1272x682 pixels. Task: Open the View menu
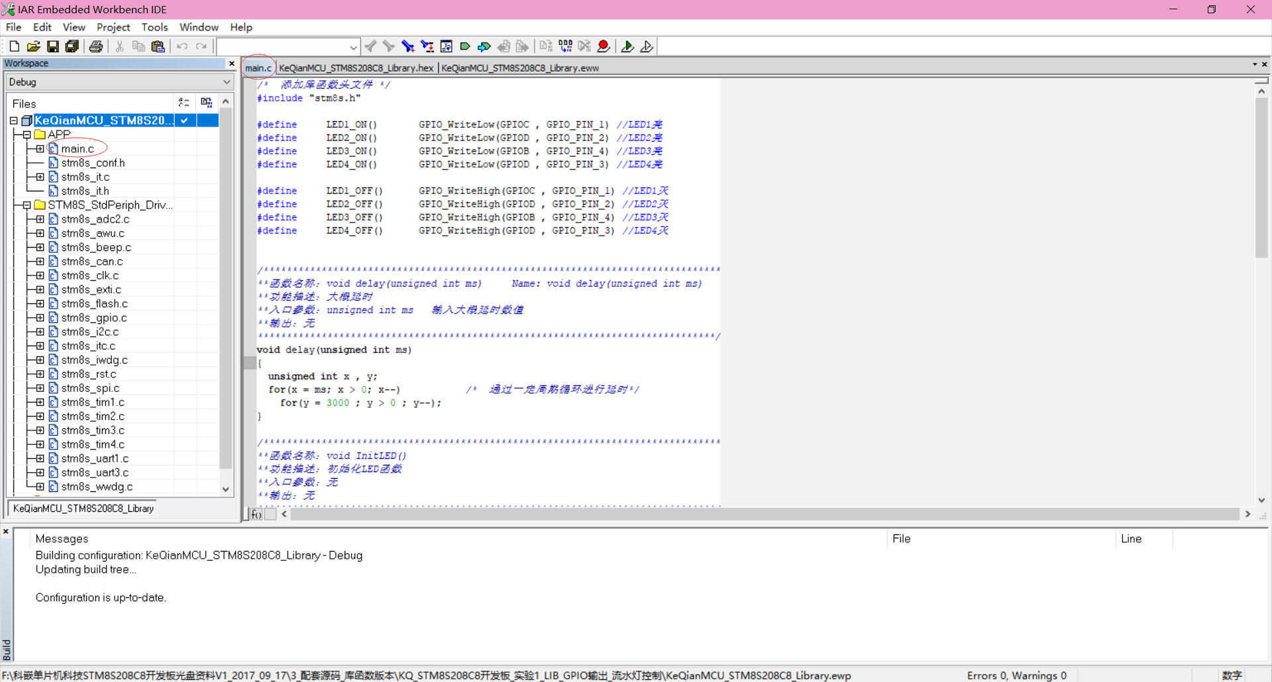pyautogui.click(x=74, y=27)
